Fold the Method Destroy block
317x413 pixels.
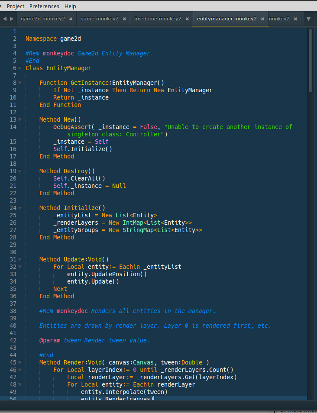coord(20,171)
